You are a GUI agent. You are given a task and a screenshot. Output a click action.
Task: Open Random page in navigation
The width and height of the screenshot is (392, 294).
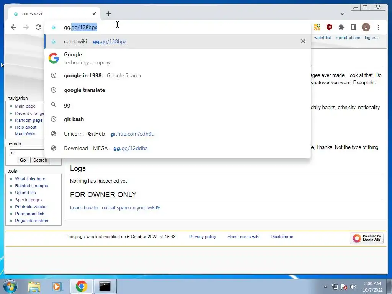[x=29, y=120]
